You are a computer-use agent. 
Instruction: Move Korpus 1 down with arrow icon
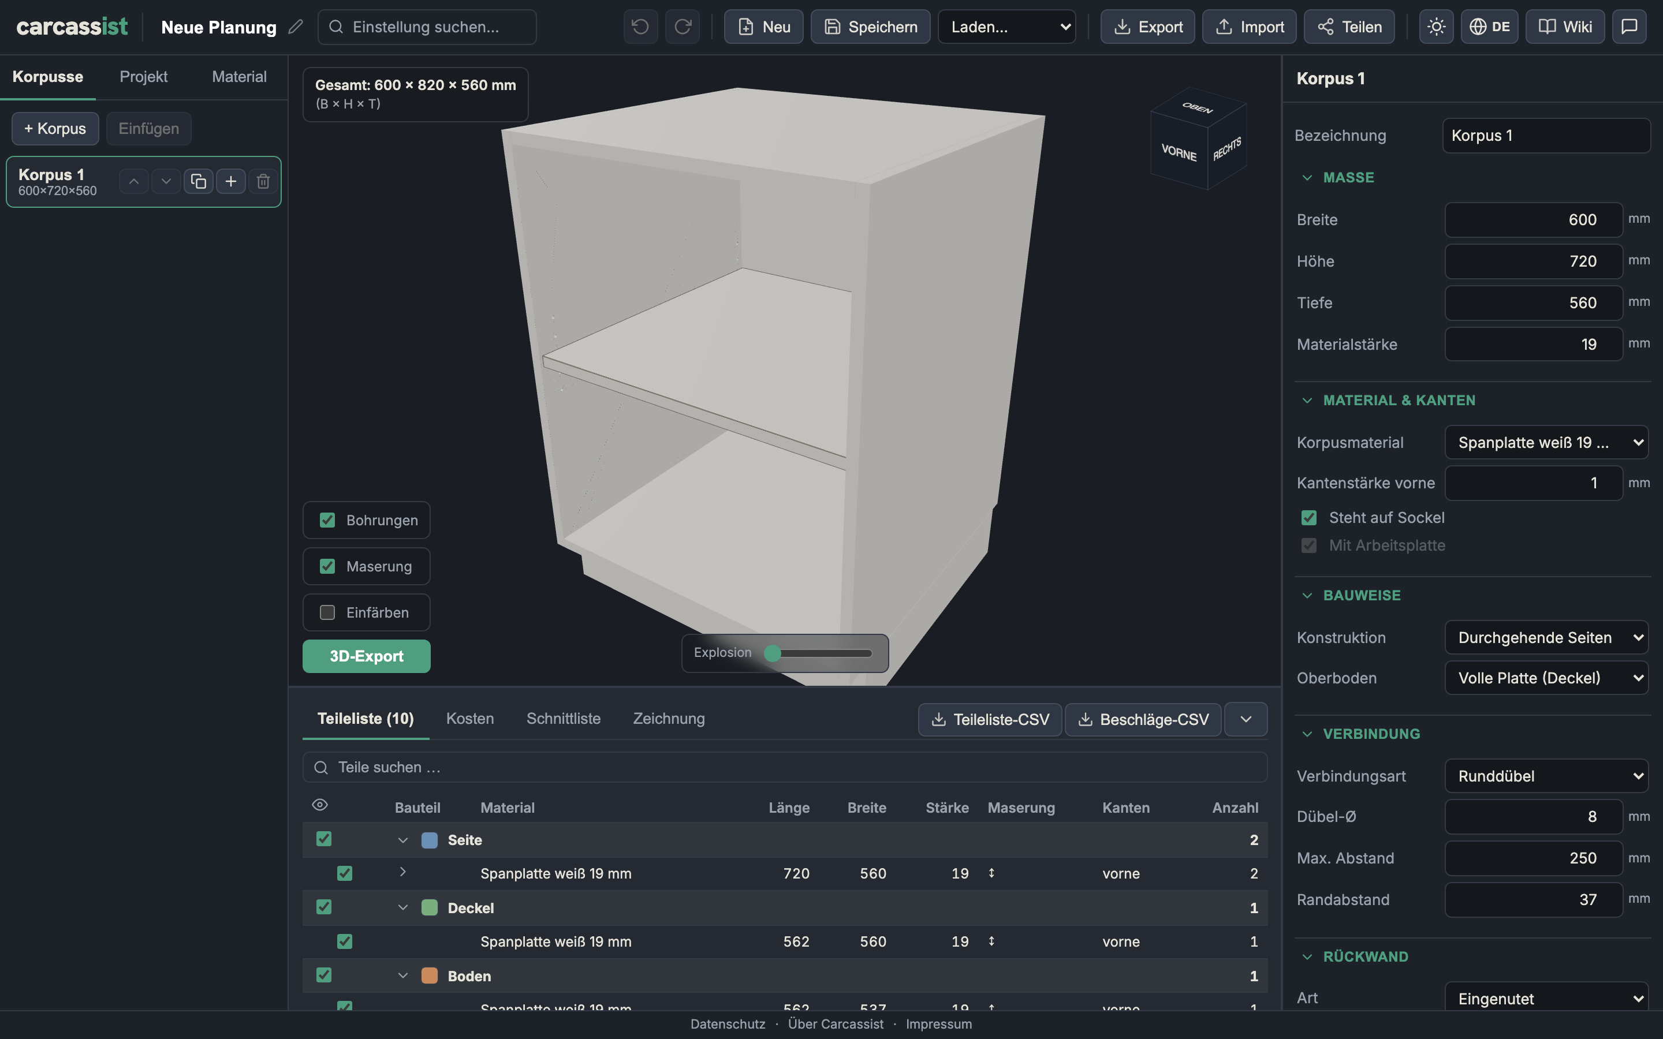(x=166, y=181)
